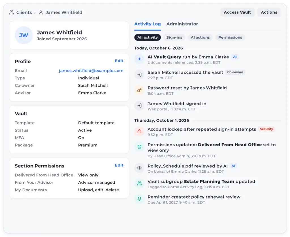
Task: Click 'Joined September 2026' text
Action: coord(62,39)
